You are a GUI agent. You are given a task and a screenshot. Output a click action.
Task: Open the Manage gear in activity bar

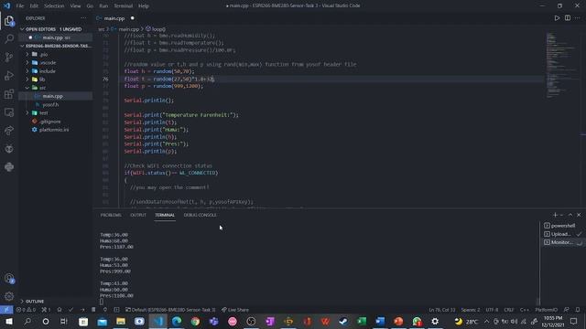click(9, 296)
